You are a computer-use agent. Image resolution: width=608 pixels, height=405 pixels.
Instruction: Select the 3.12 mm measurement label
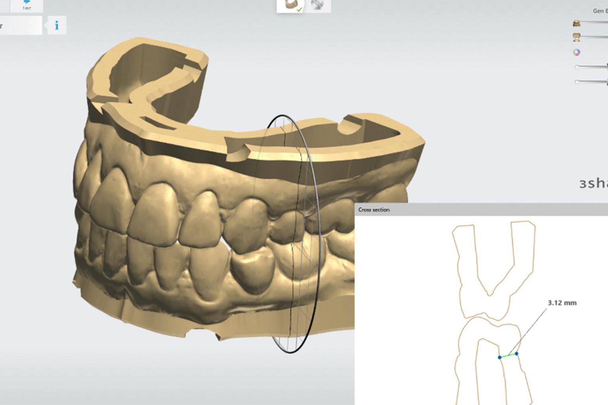[x=562, y=303]
